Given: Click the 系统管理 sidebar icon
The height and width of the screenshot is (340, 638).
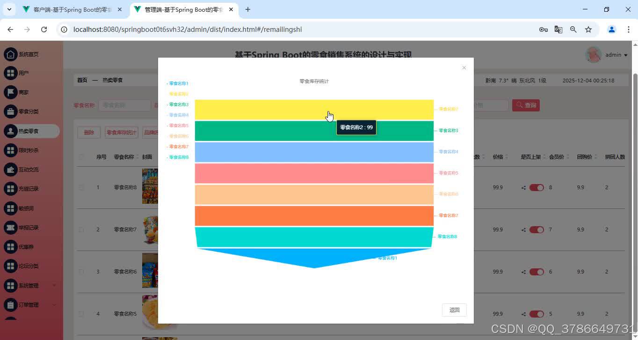Looking at the screenshot, I should point(10,286).
